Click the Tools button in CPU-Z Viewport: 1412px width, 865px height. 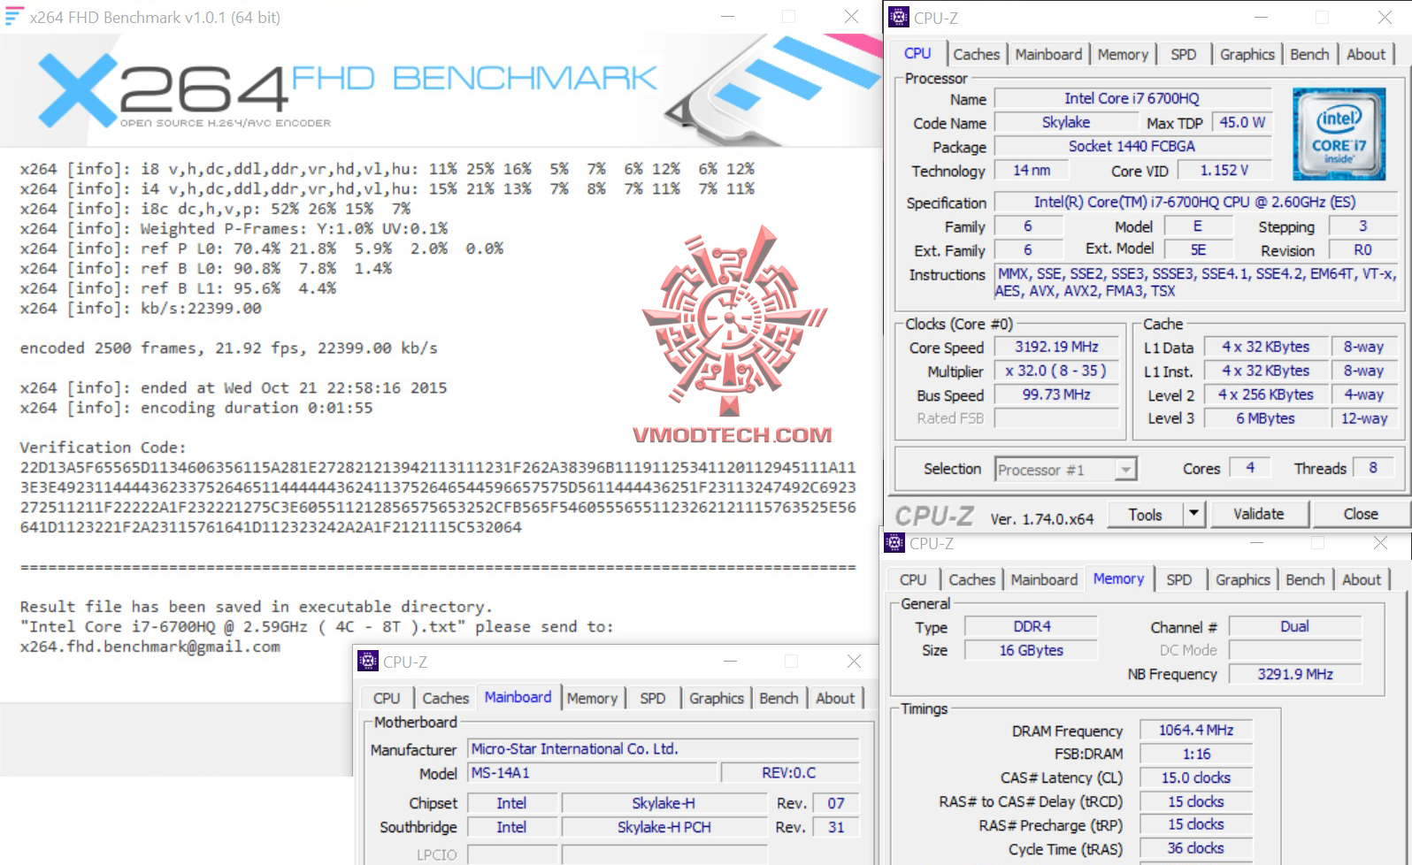(x=1145, y=514)
